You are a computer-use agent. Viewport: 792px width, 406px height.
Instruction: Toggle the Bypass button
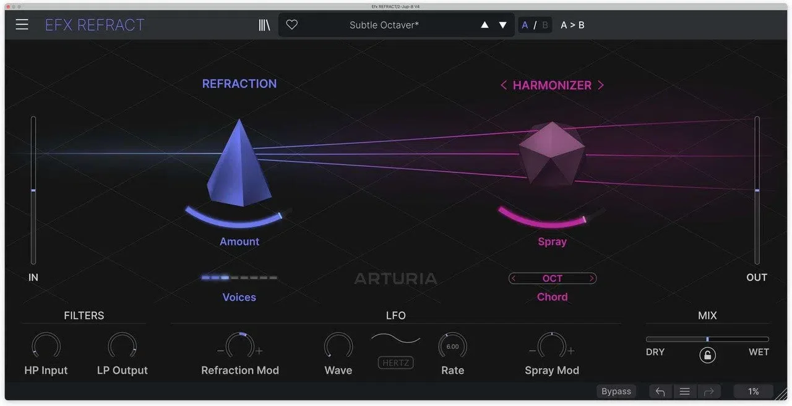coord(616,391)
